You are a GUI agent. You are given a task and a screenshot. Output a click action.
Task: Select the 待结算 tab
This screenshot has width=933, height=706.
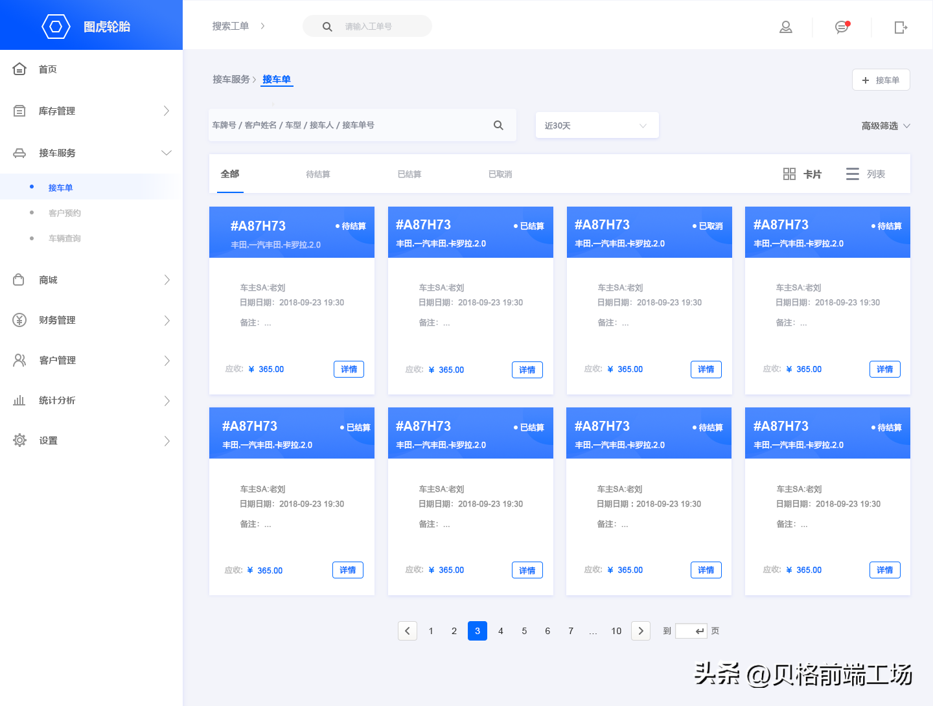point(318,174)
